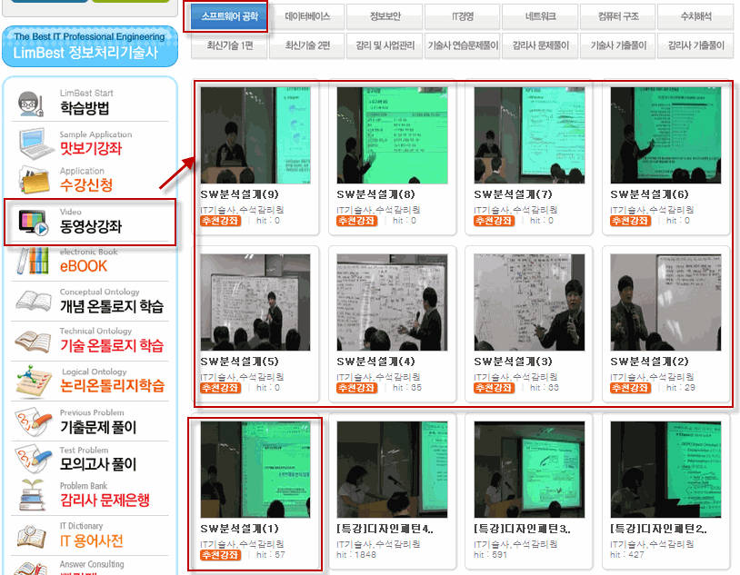The image size is (740, 575).
Task: Open the 모의고사 풀이 icon
Action: coord(33,459)
